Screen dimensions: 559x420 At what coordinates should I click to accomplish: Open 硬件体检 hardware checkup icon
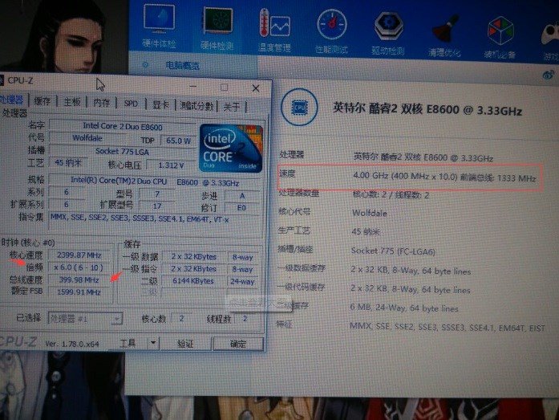(159, 26)
